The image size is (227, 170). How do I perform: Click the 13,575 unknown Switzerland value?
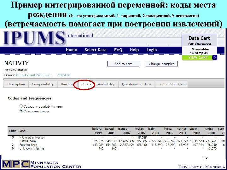(212, 148)
